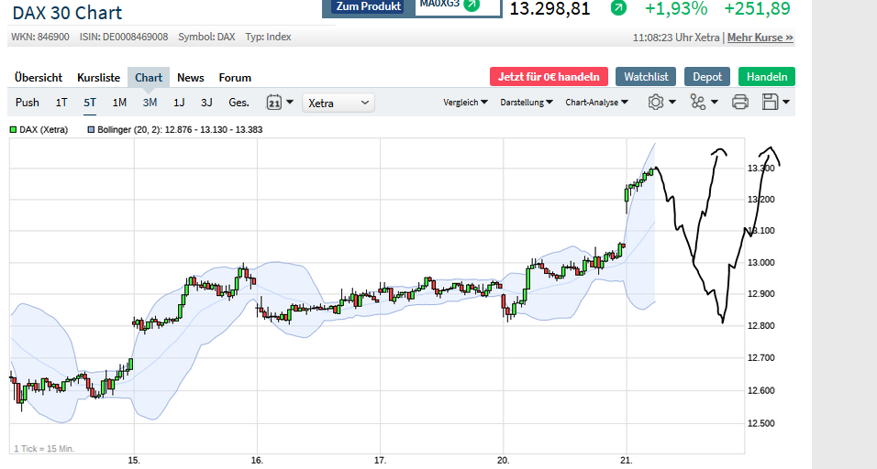The width and height of the screenshot is (877, 469).
Task: Toggle the DAX (Xetra) legend entry
Action: click(39, 130)
